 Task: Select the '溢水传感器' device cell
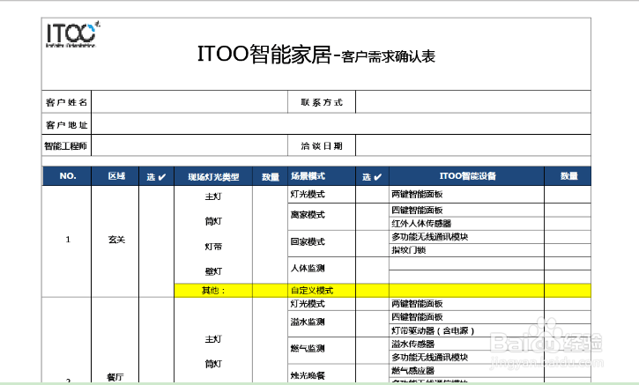click(466, 344)
